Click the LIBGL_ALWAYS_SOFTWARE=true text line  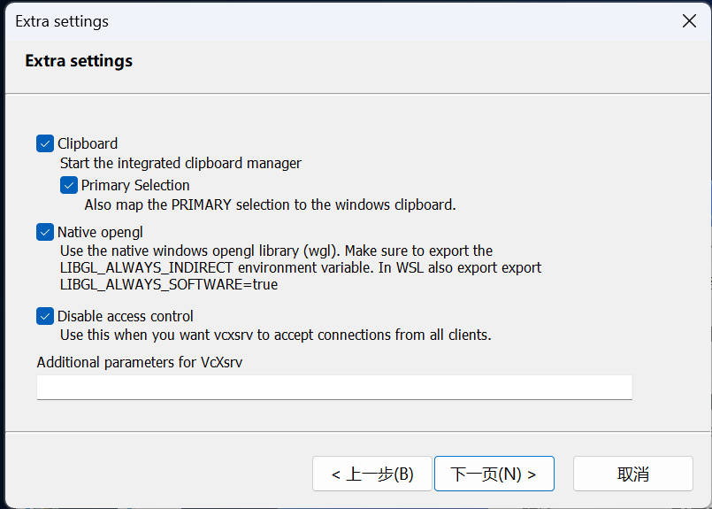pyautogui.click(x=168, y=284)
